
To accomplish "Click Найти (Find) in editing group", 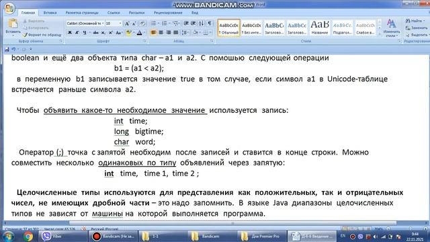I will point(415,21).
